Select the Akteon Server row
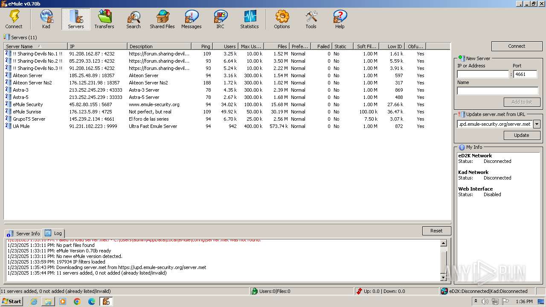 pos(227,75)
